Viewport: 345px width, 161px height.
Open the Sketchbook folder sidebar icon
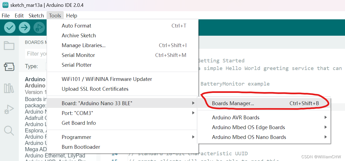[x=9, y=45]
